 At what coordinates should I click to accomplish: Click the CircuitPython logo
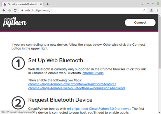click(x=15, y=22)
